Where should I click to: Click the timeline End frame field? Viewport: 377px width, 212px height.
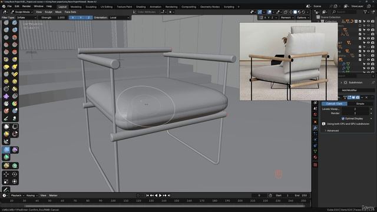click(301, 196)
